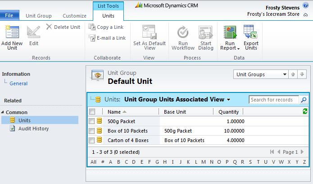The height and width of the screenshot is (184, 313).
Task: Sort by the Base Unit column header
Action: pyautogui.click(x=175, y=111)
